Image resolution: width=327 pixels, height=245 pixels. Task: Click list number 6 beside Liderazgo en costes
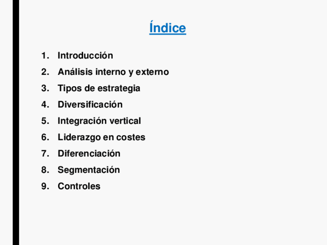[45, 137]
